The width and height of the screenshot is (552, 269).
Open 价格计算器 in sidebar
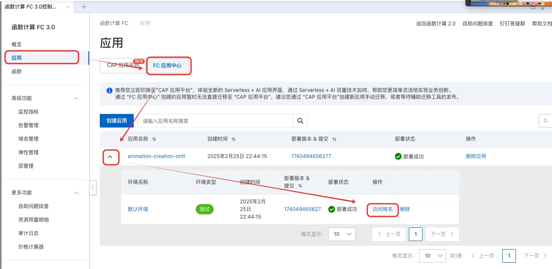click(x=31, y=247)
